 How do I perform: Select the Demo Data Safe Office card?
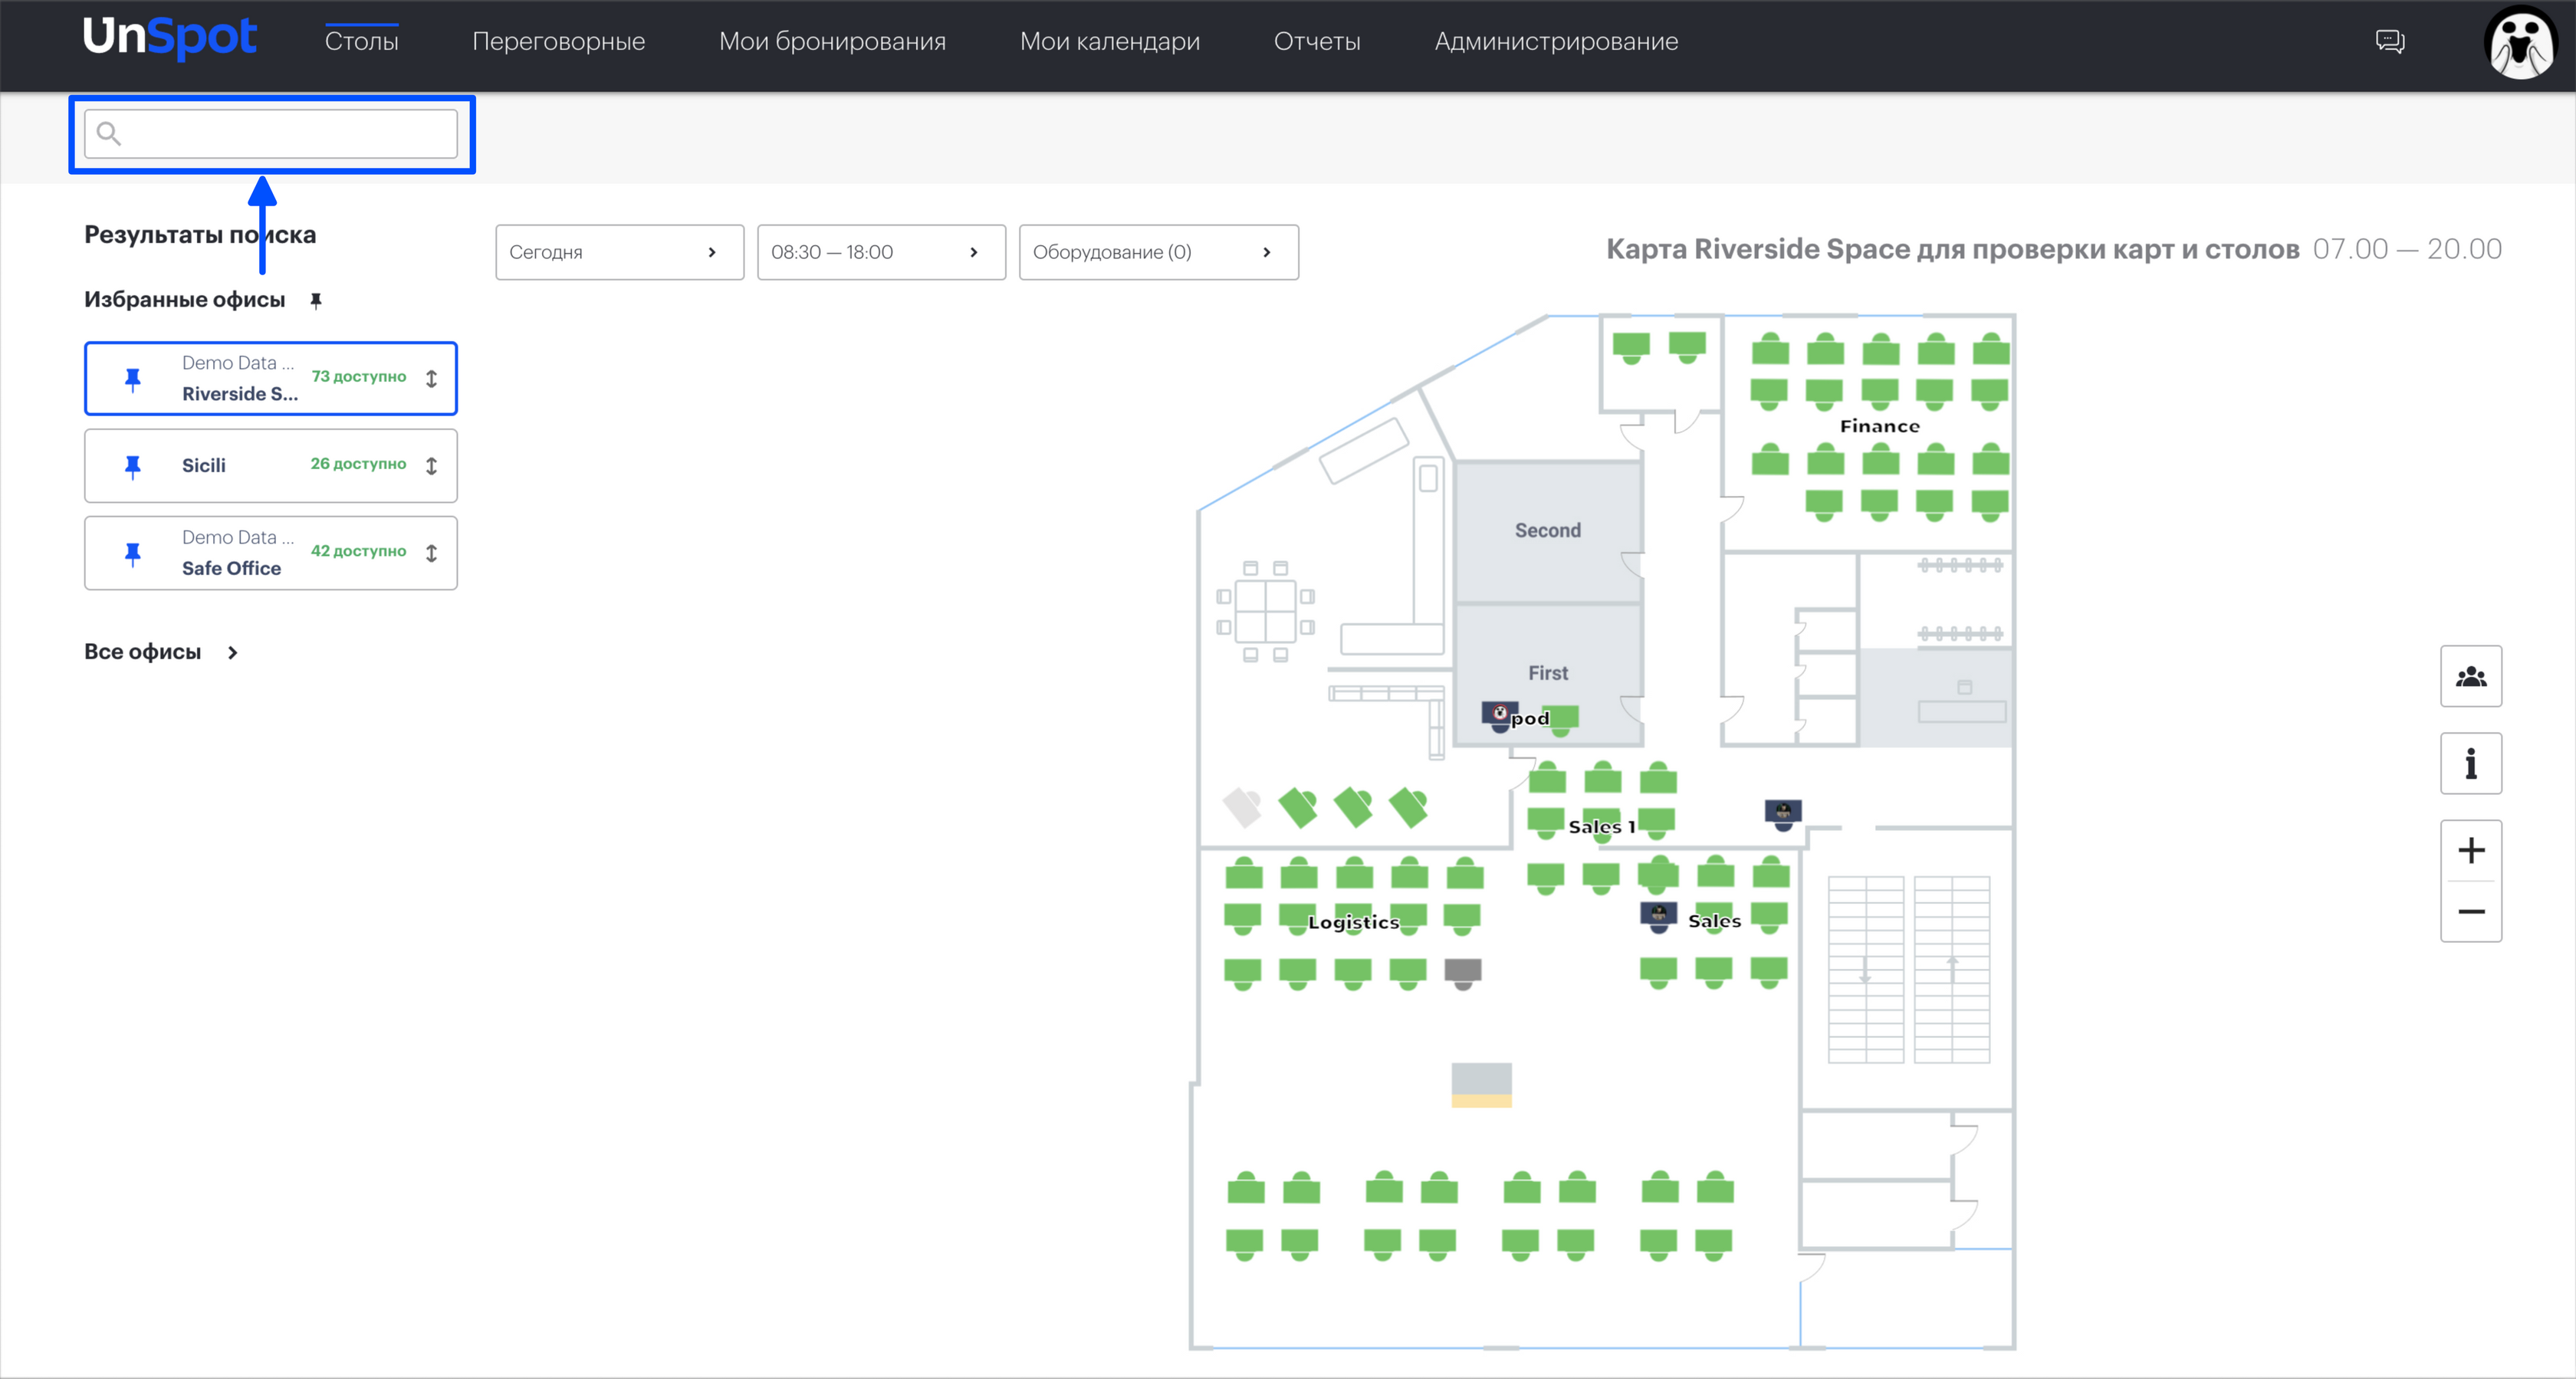pyautogui.click(x=271, y=553)
